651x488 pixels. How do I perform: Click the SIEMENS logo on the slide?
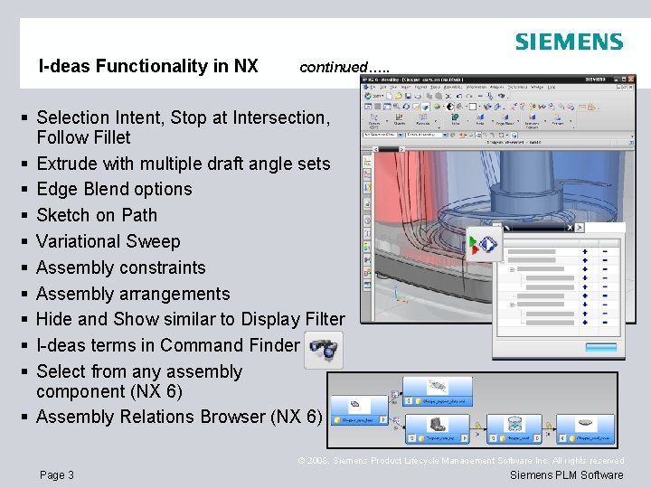coord(570,42)
